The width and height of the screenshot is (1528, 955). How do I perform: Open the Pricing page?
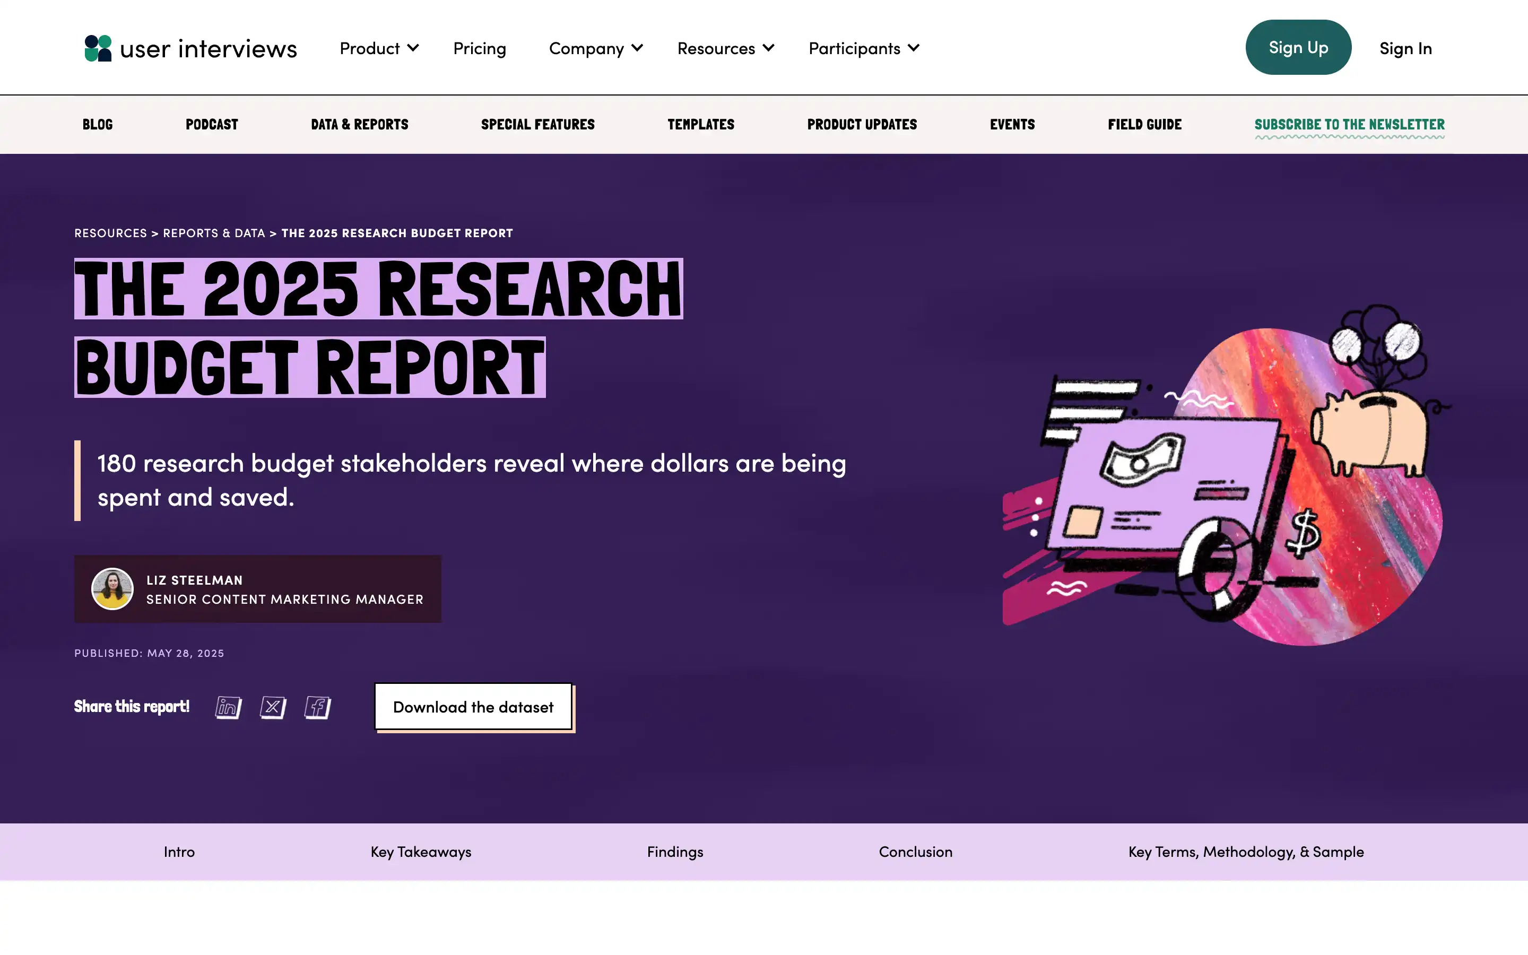pos(480,48)
